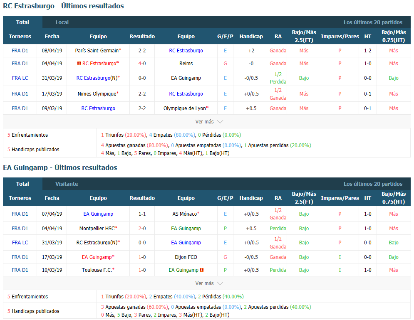
Task: Click the 'EA Guingamp - Últimos resultados' heading
Action: point(60,167)
